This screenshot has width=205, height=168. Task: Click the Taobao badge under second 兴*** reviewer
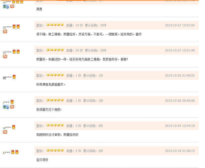coord(5,57)
